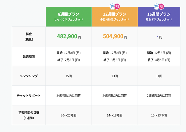Click the 14〜18時間 study time cell
The height and width of the screenshot is (132, 186).
[115, 115]
